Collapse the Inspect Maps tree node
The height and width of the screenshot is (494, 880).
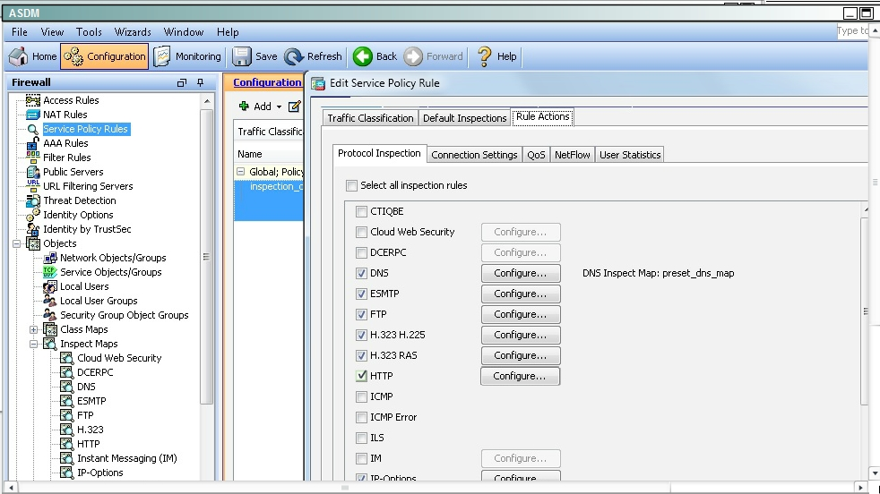34,344
